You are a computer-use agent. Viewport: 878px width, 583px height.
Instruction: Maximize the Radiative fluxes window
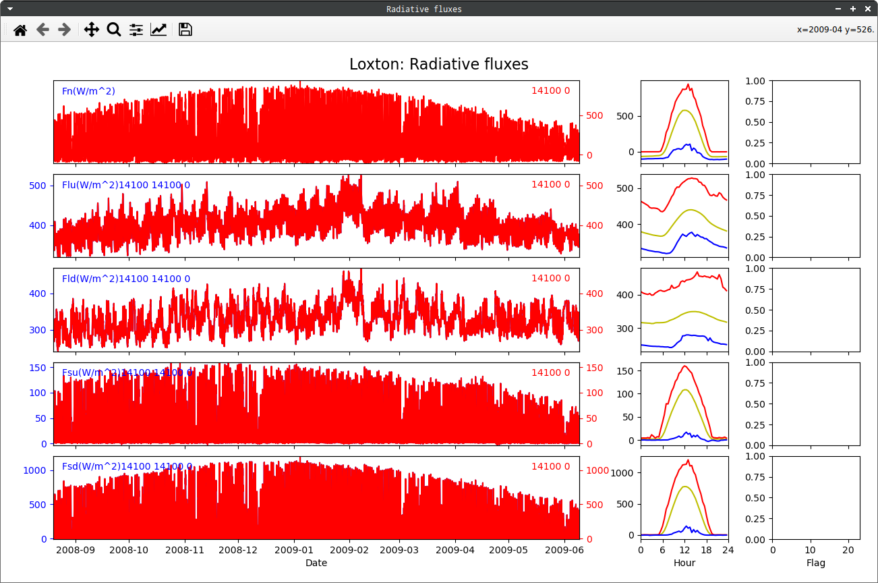coord(853,9)
